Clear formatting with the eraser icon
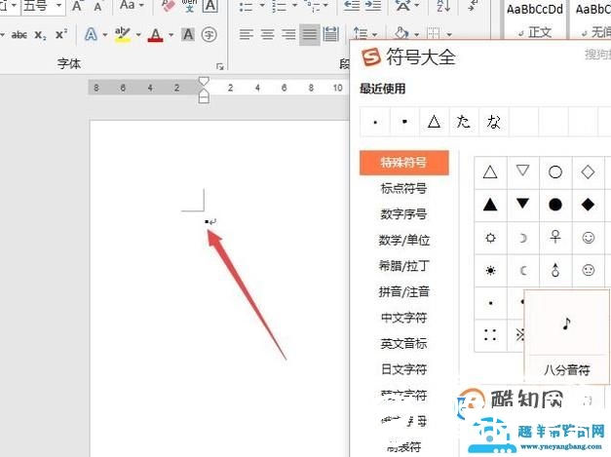 [168, 6]
